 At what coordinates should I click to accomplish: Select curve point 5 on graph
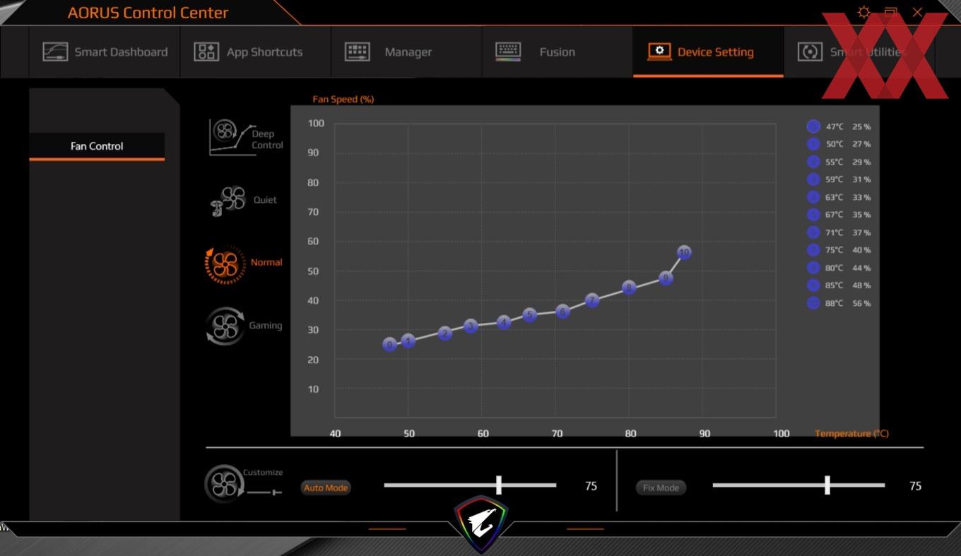click(x=530, y=315)
